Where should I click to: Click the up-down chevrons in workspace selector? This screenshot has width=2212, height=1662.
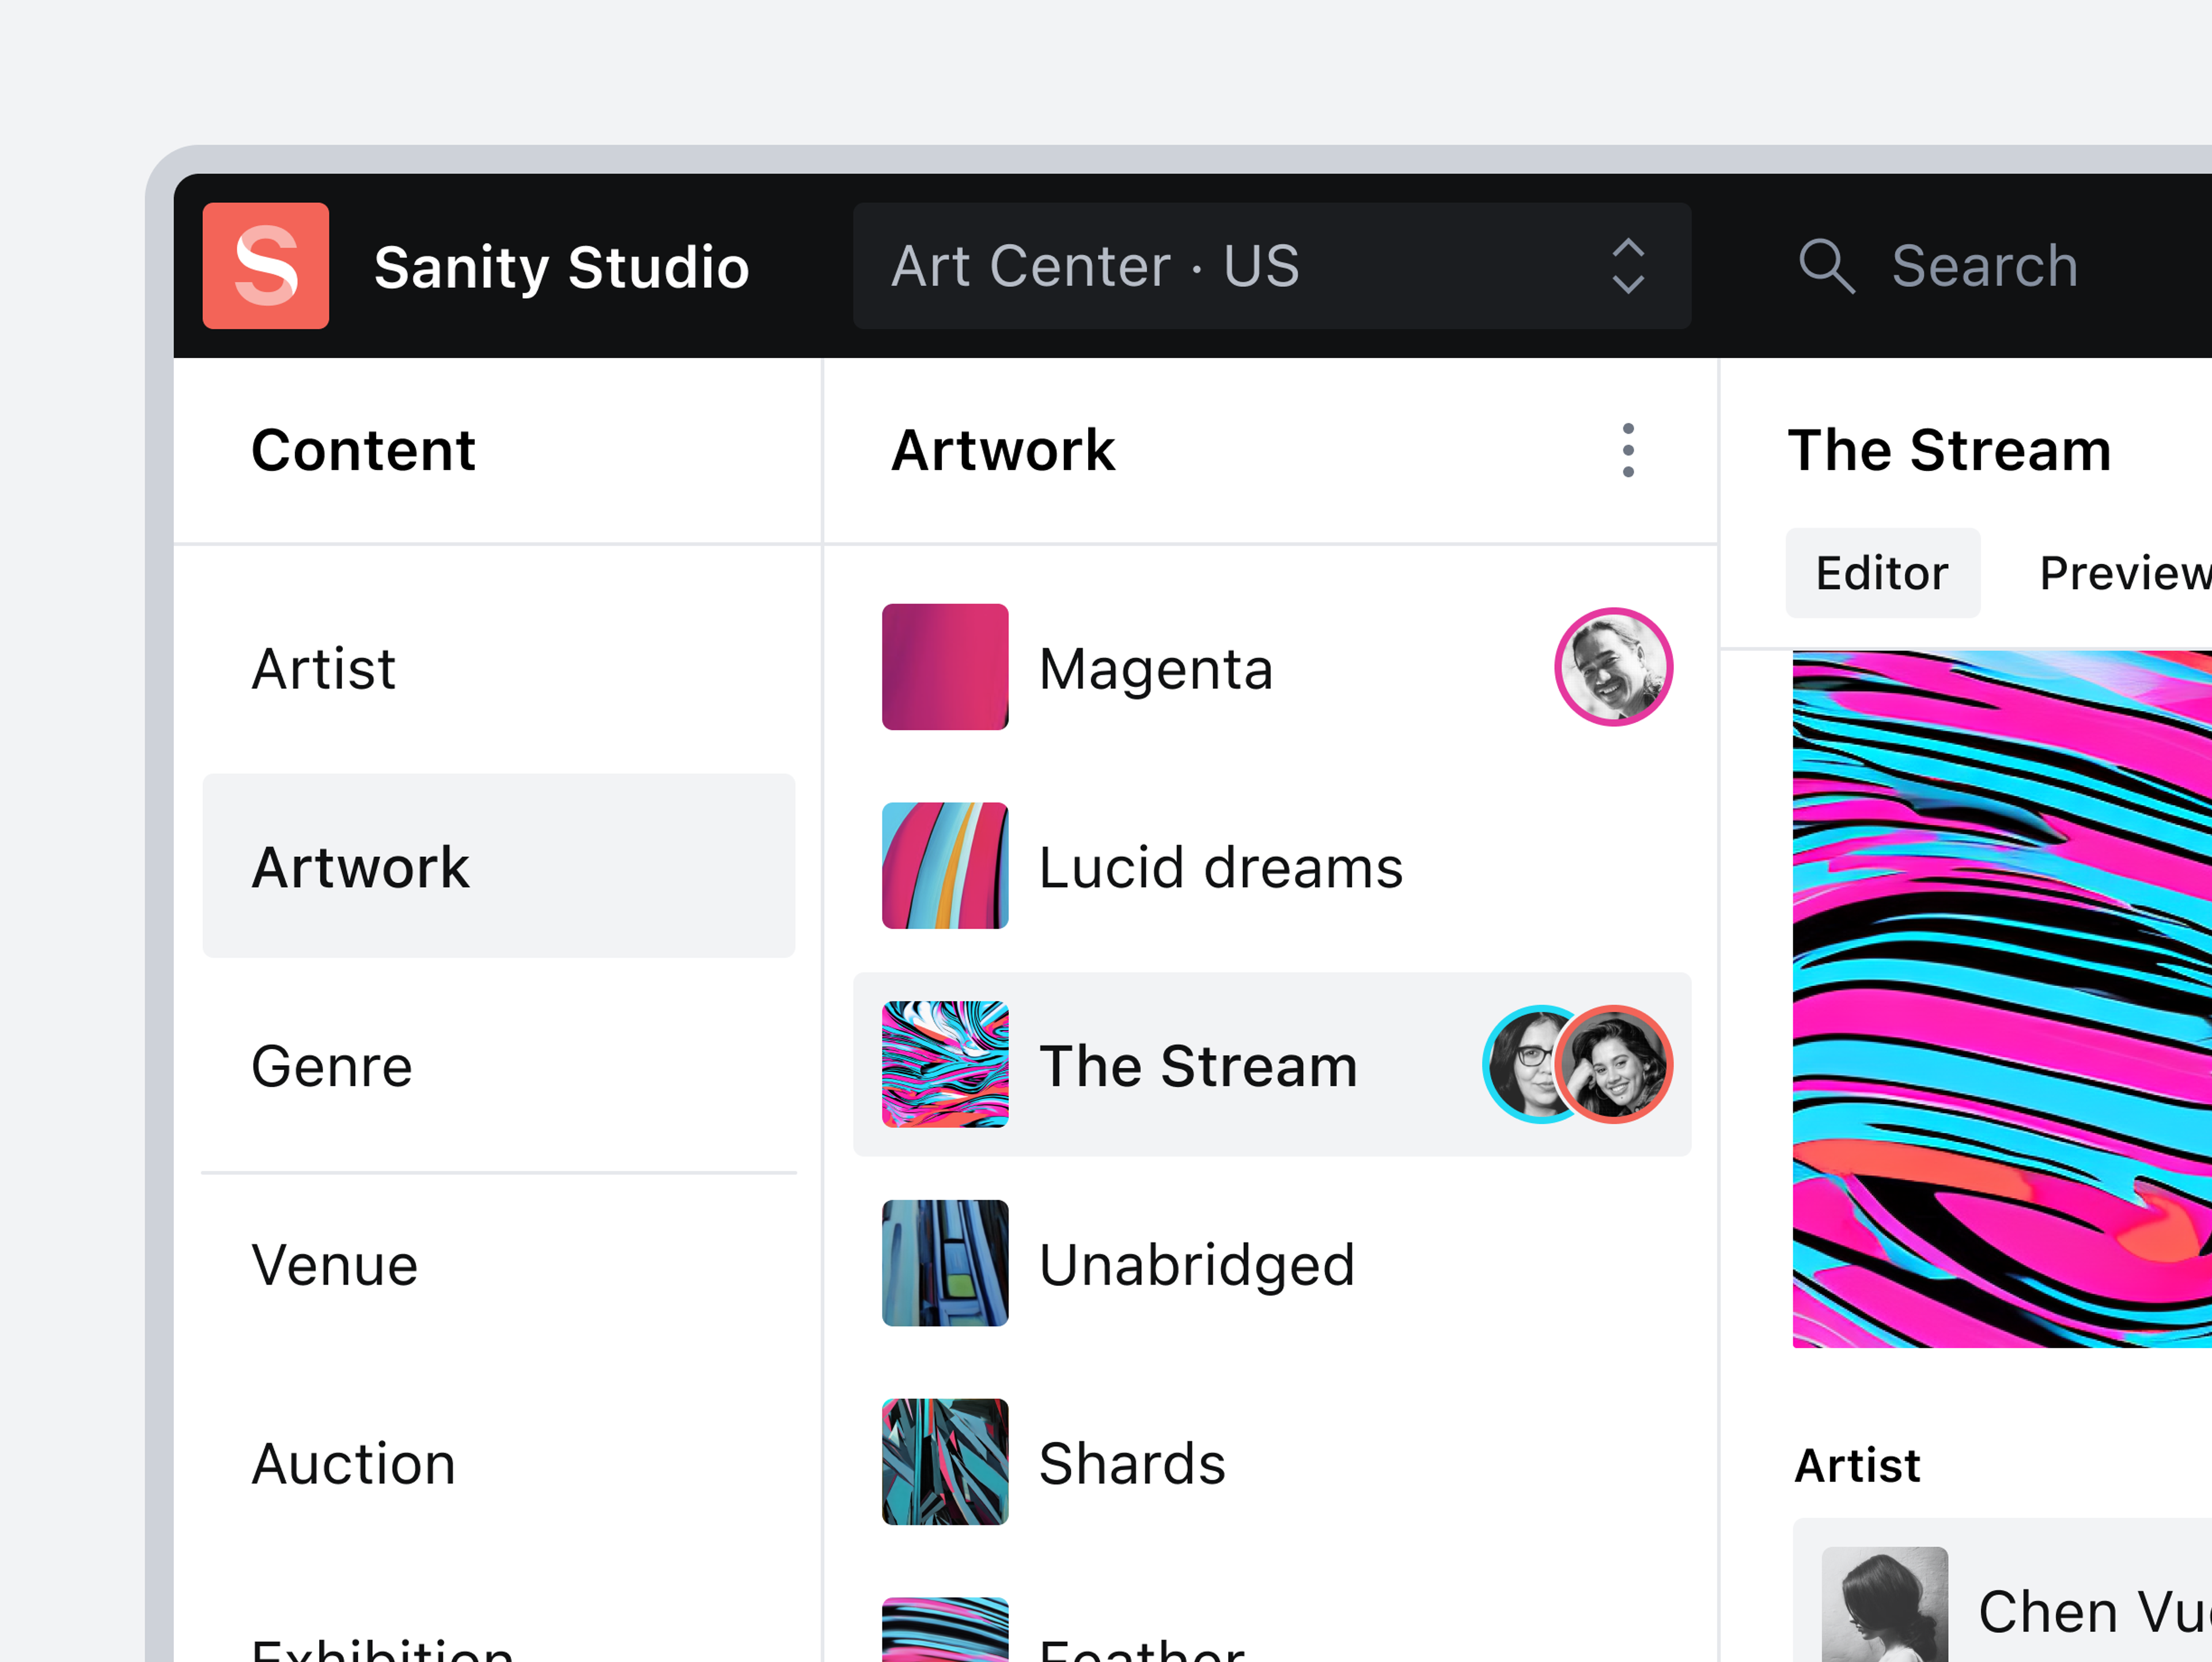[1628, 266]
